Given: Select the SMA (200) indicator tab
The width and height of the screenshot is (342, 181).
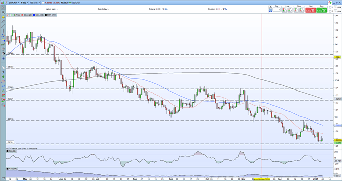Looking at the screenshot, I should click(x=51, y=15).
